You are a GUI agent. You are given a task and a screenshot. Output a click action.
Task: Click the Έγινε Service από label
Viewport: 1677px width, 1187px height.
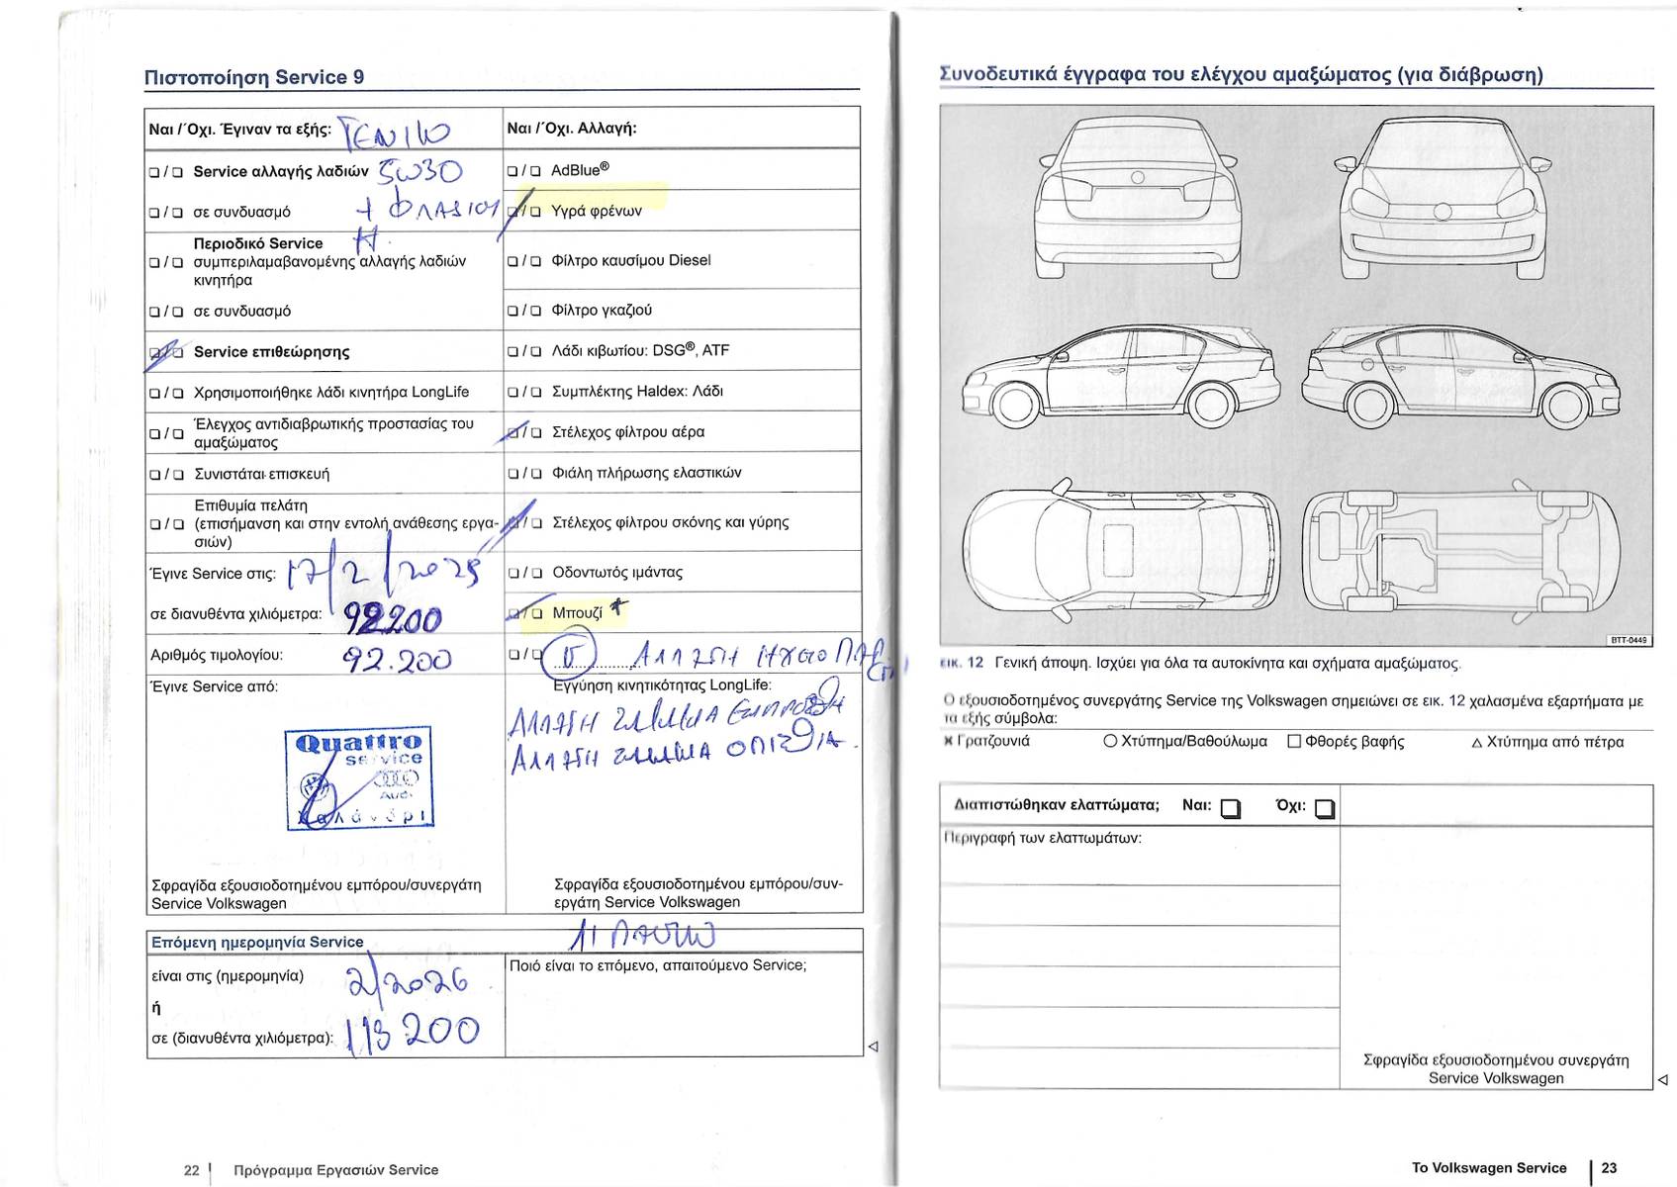[x=214, y=685]
